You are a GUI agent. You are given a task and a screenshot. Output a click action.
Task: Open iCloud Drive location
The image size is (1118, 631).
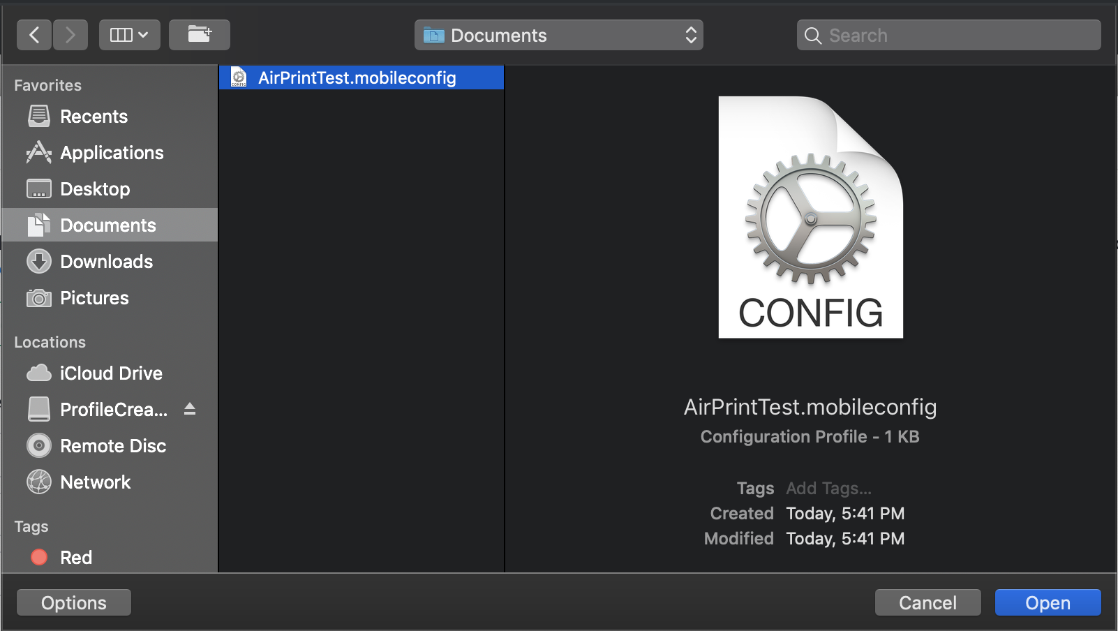click(x=110, y=373)
